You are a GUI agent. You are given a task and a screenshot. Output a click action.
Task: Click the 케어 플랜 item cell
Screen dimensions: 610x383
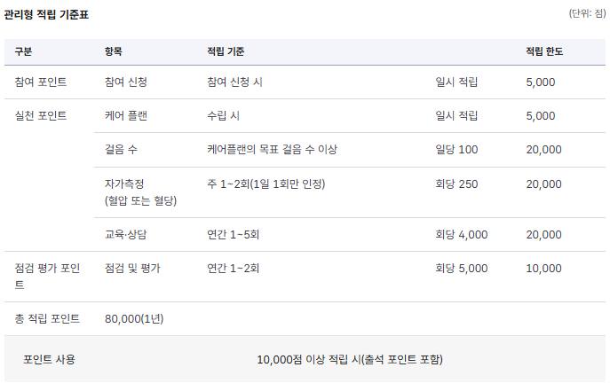pos(126,116)
